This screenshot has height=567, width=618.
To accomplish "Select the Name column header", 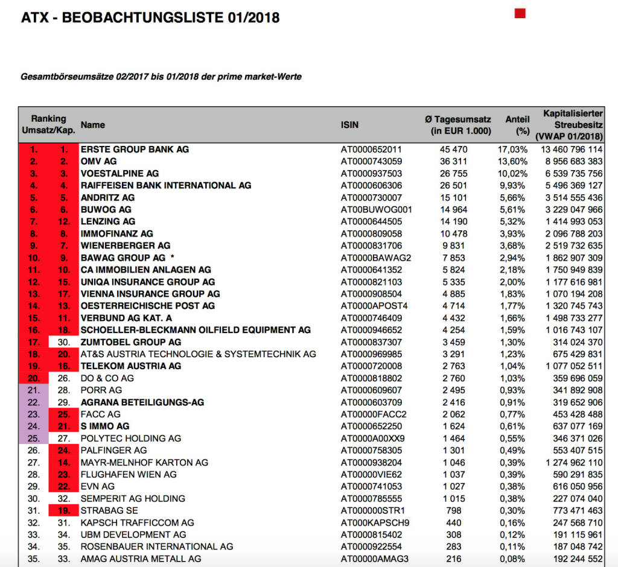I will tap(93, 125).
